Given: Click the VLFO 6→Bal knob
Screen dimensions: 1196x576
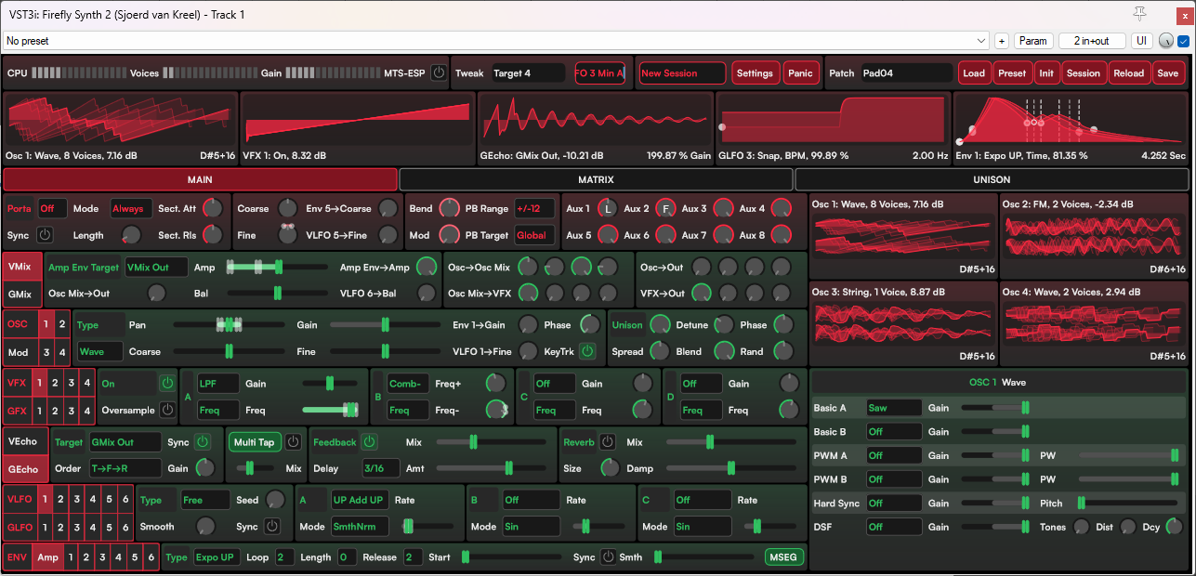Looking at the screenshot, I should 427,294.
